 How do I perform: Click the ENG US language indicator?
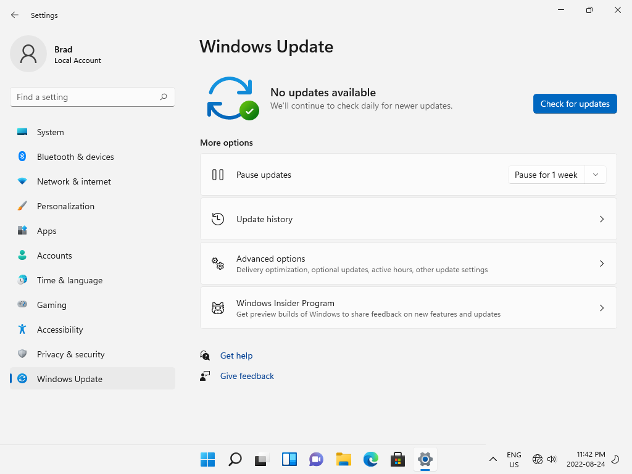[514, 459]
